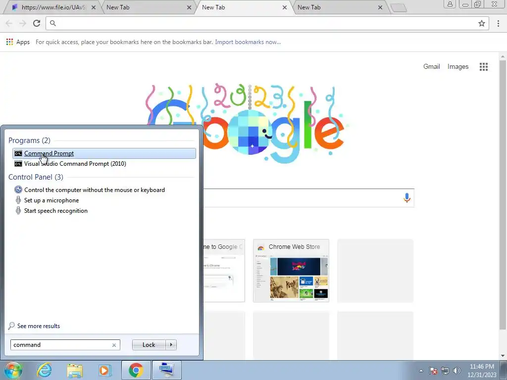The width and height of the screenshot is (507, 380).
Task: Open Chrome three-dot menu
Action: pyautogui.click(x=498, y=23)
